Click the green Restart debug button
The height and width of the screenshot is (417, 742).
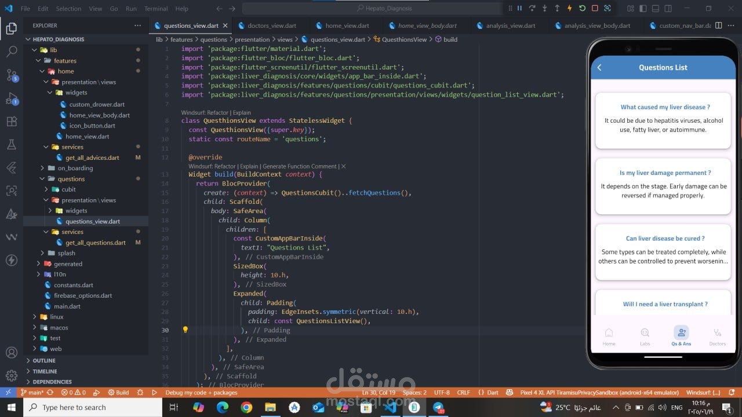coord(583,8)
